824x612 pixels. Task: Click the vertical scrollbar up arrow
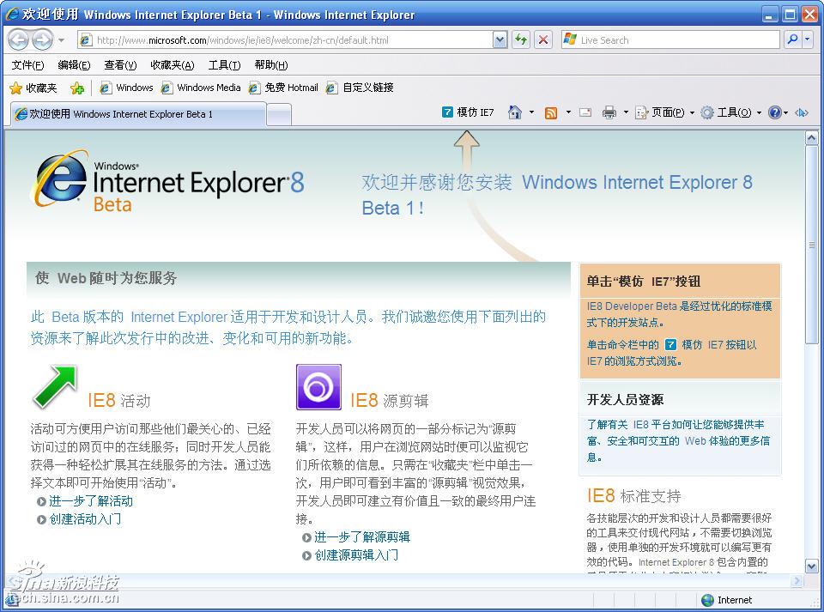[811, 138]
